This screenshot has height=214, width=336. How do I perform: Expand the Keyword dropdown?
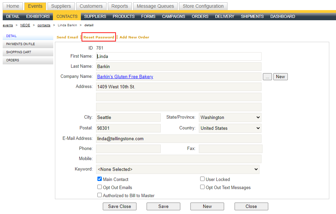click(178, 169)
